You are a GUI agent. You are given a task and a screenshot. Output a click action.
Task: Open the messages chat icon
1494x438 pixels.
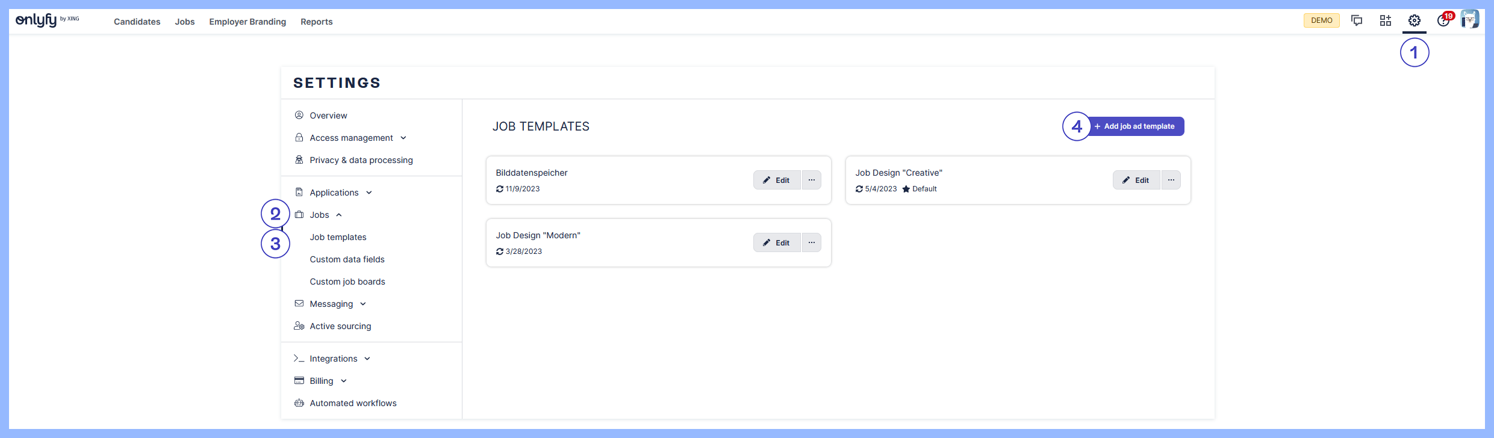coord(1357,21)
